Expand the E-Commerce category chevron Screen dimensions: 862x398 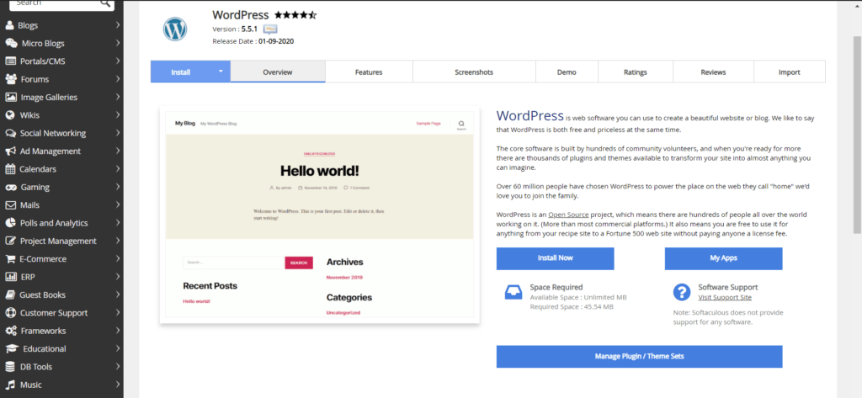(x=118, y=259)
